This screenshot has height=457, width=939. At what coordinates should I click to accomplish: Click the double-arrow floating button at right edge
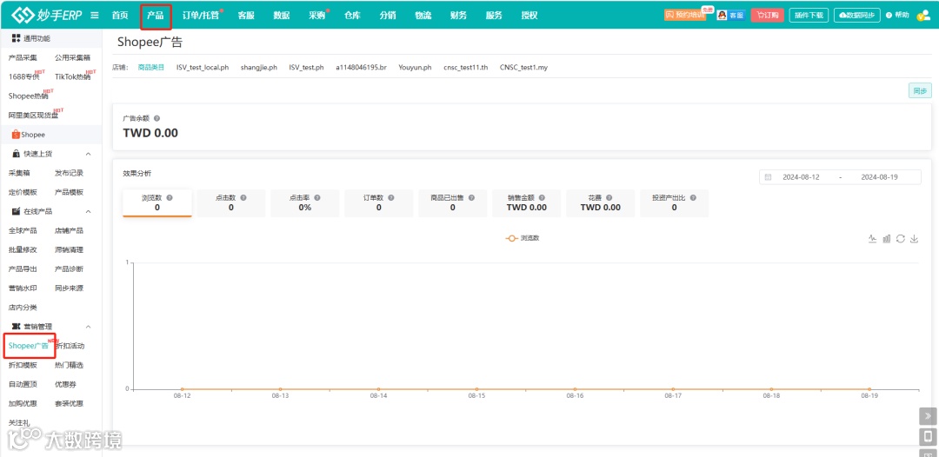[x=929, y=415]
